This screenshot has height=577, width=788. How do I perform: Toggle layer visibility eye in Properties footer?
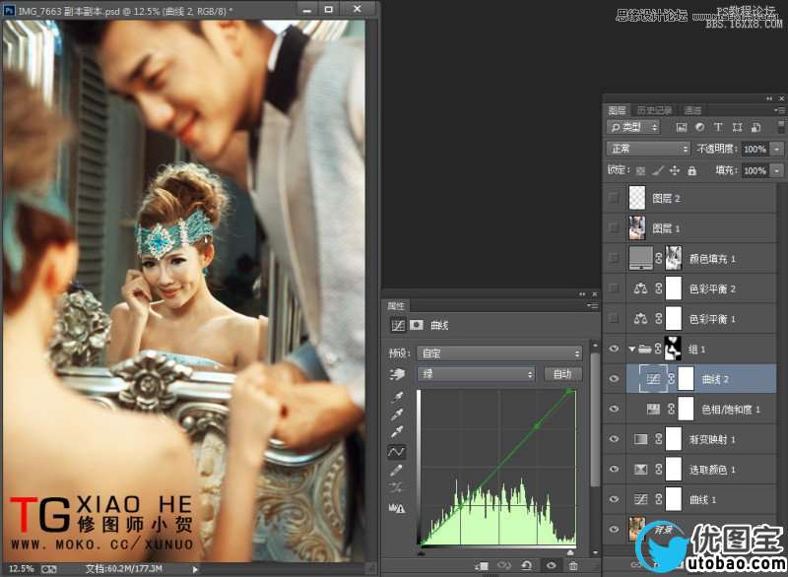[552, 566]
